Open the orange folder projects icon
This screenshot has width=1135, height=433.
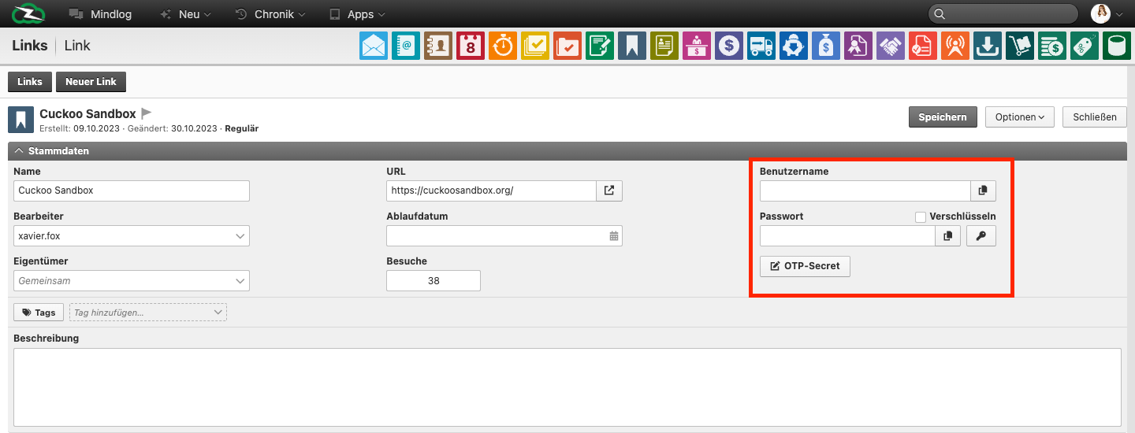tap(567, 46)
